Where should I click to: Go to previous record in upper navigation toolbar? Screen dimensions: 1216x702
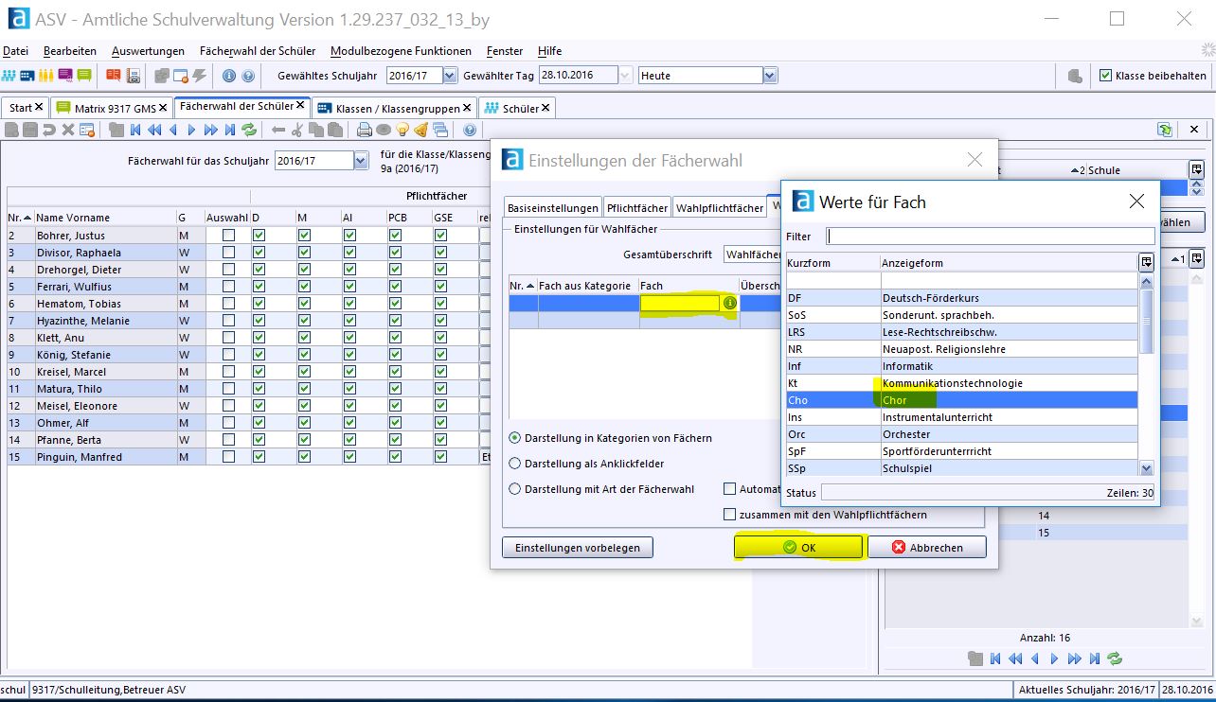point(173,130)
